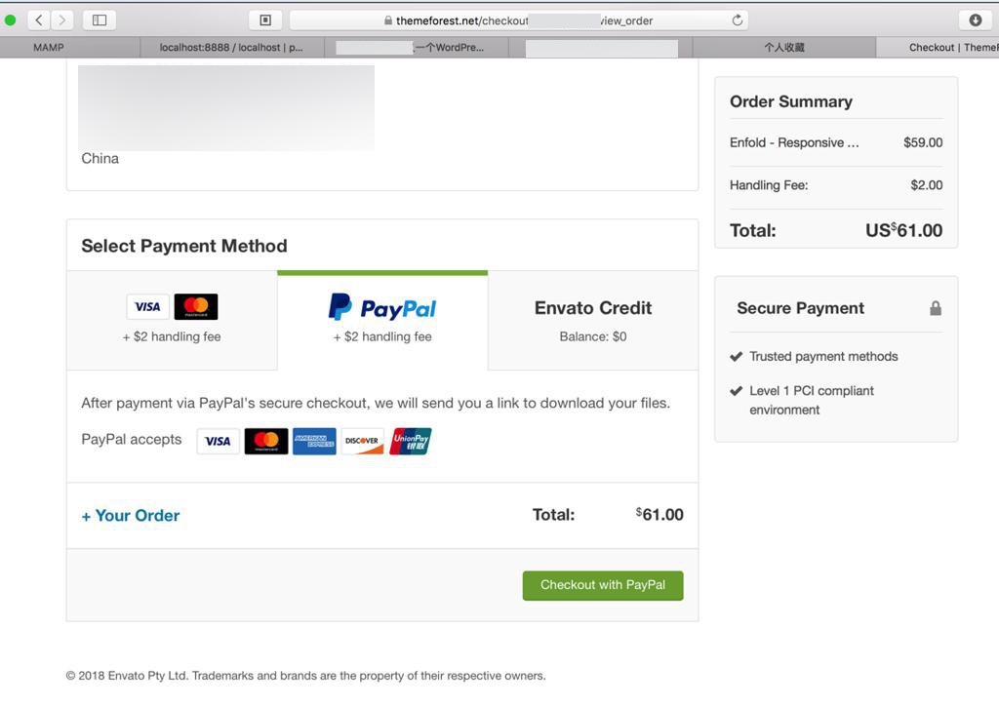This screenshot has height=707, width=999.
Task: Select the PayPal payment method
Action: (382, 321)
